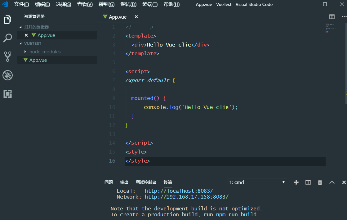
Task: Click the code minimap preview
Action: pyautogui.click(x=331, y=28)
